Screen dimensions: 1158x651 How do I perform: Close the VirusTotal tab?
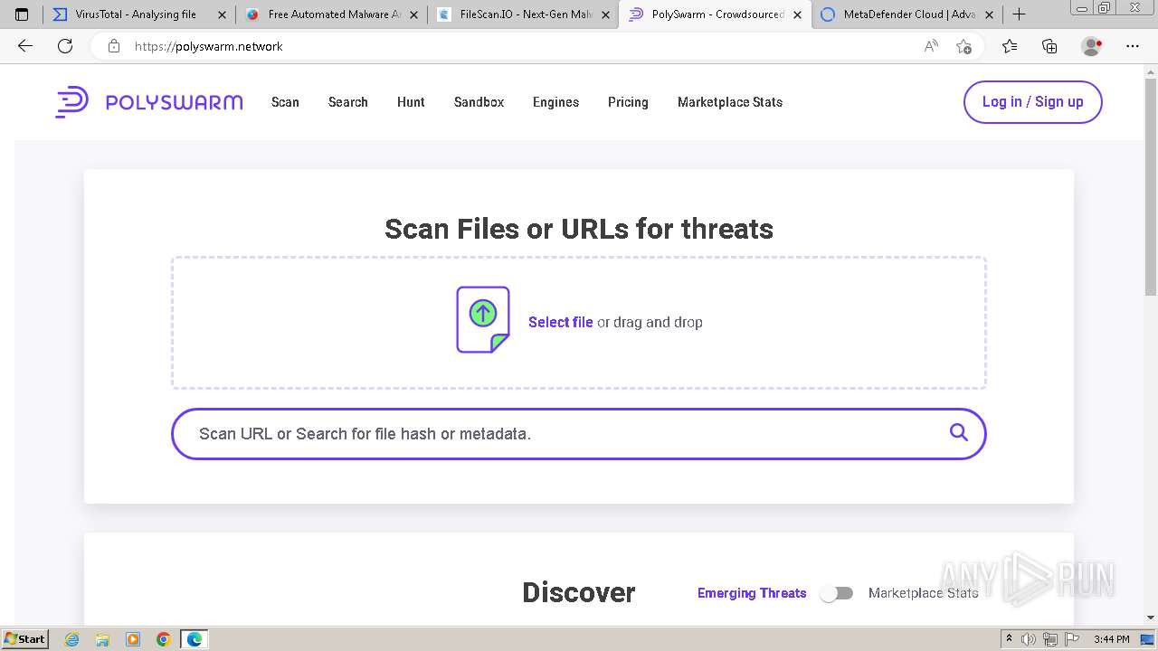[222, 14]
